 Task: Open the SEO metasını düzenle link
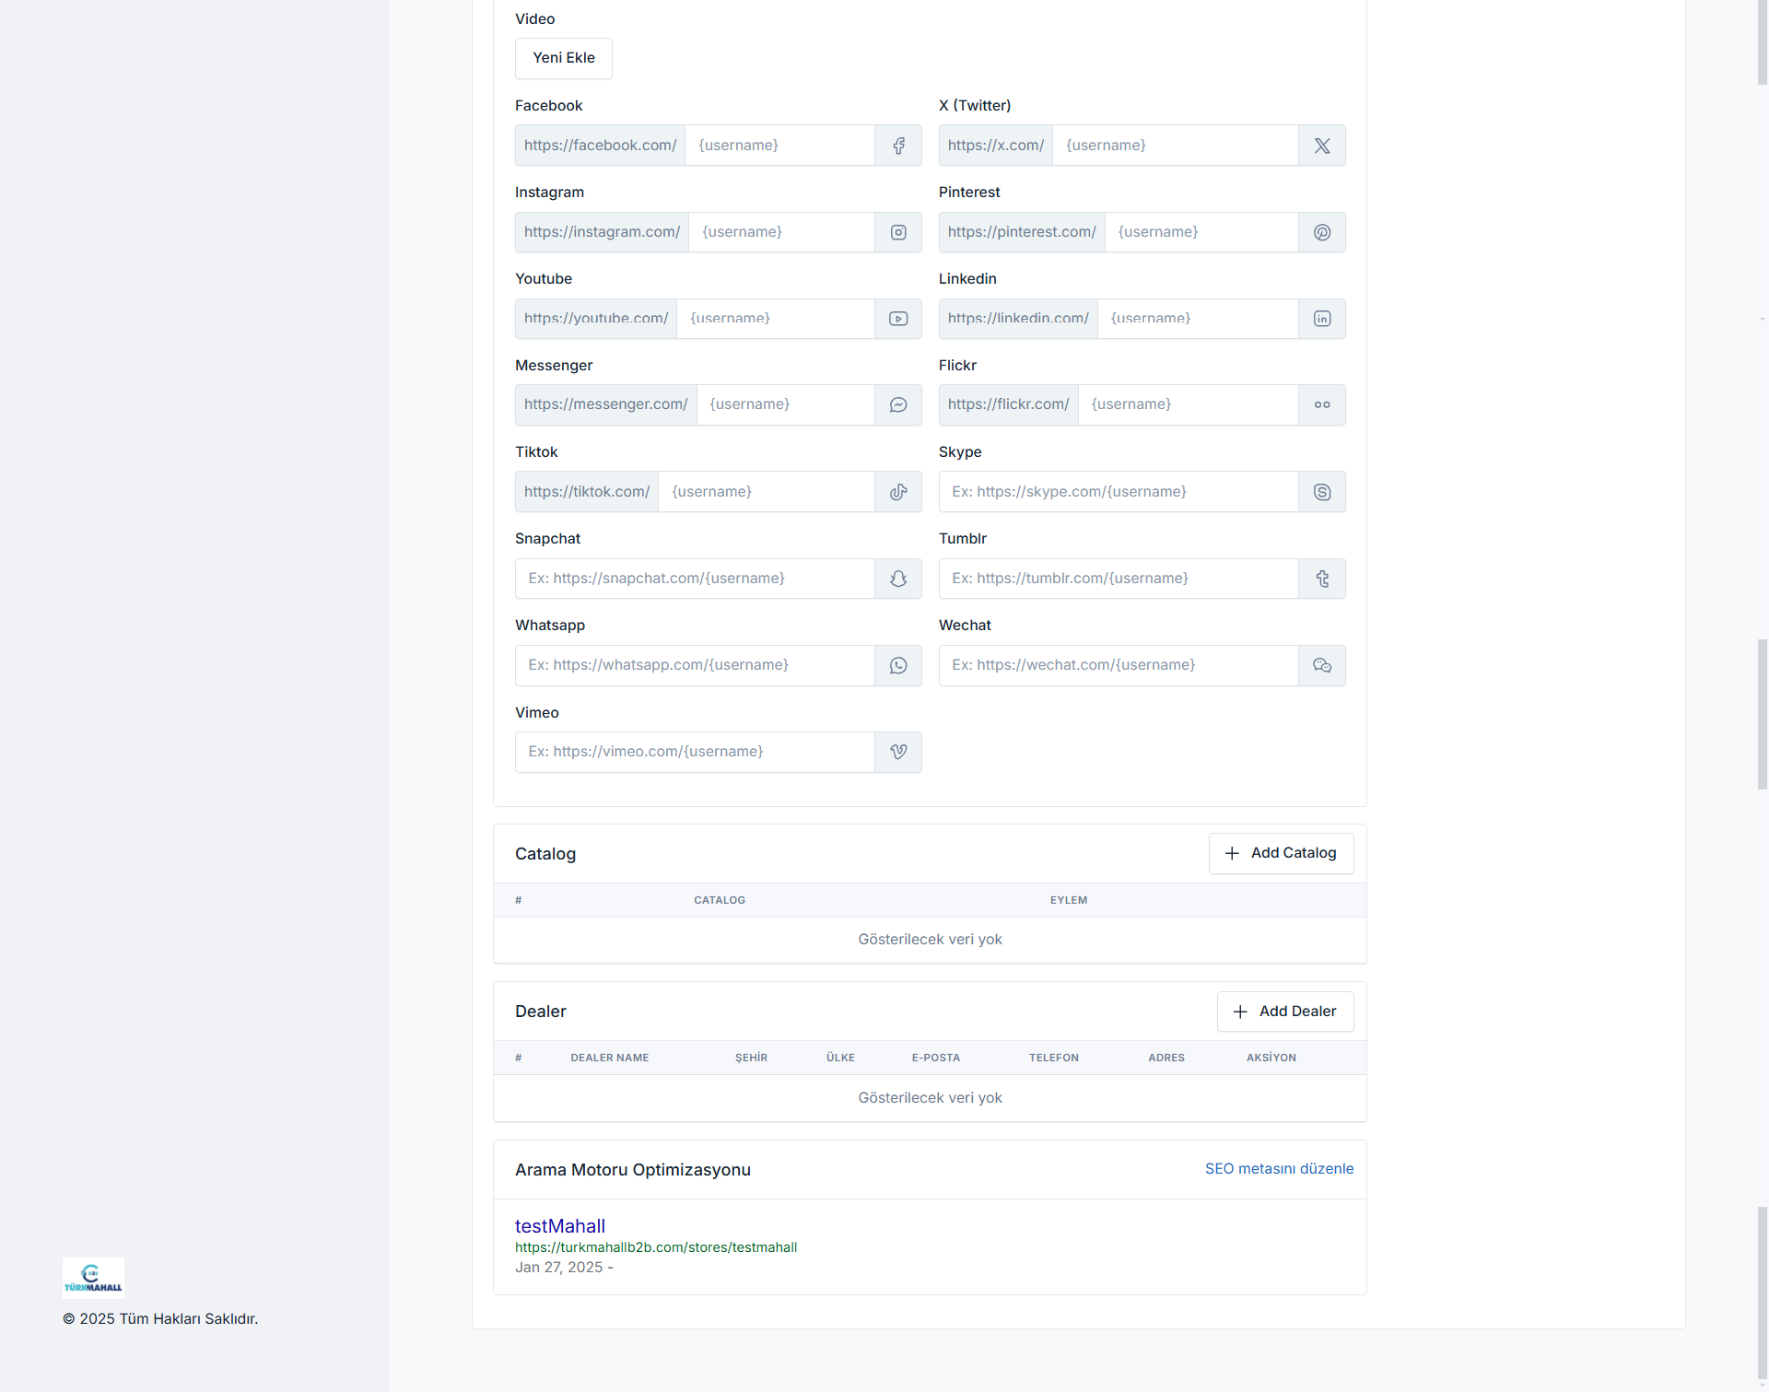[1279, 1168]
